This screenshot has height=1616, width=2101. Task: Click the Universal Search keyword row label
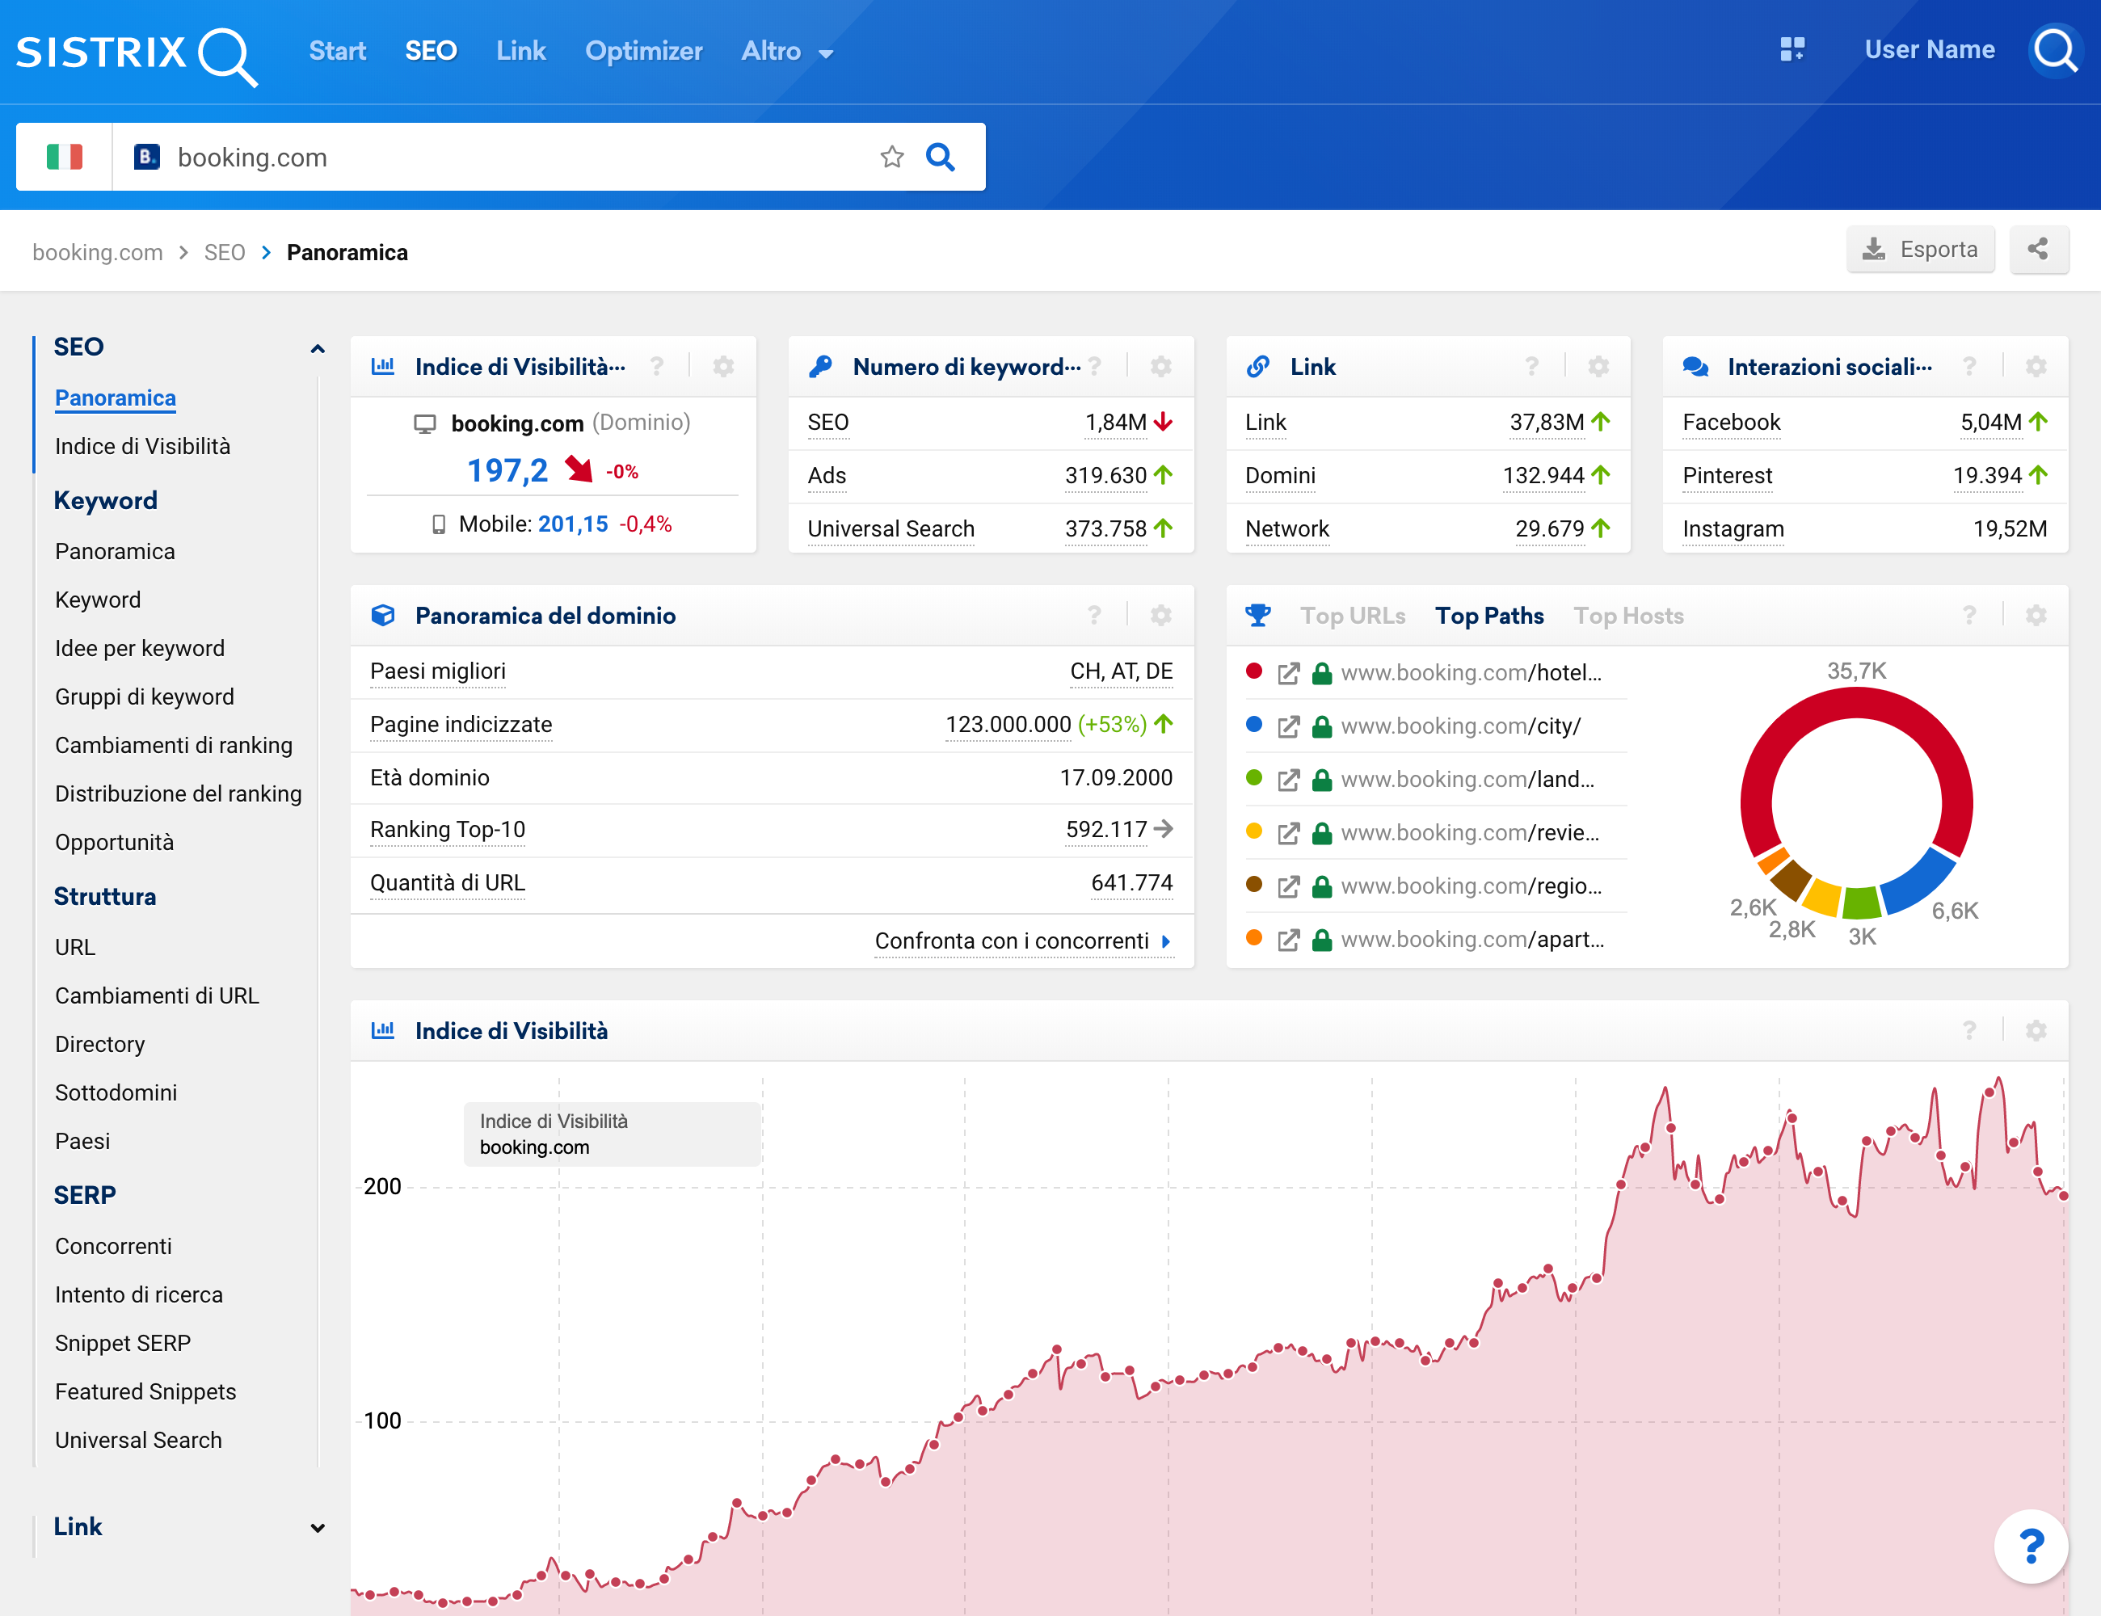point(891,529)
